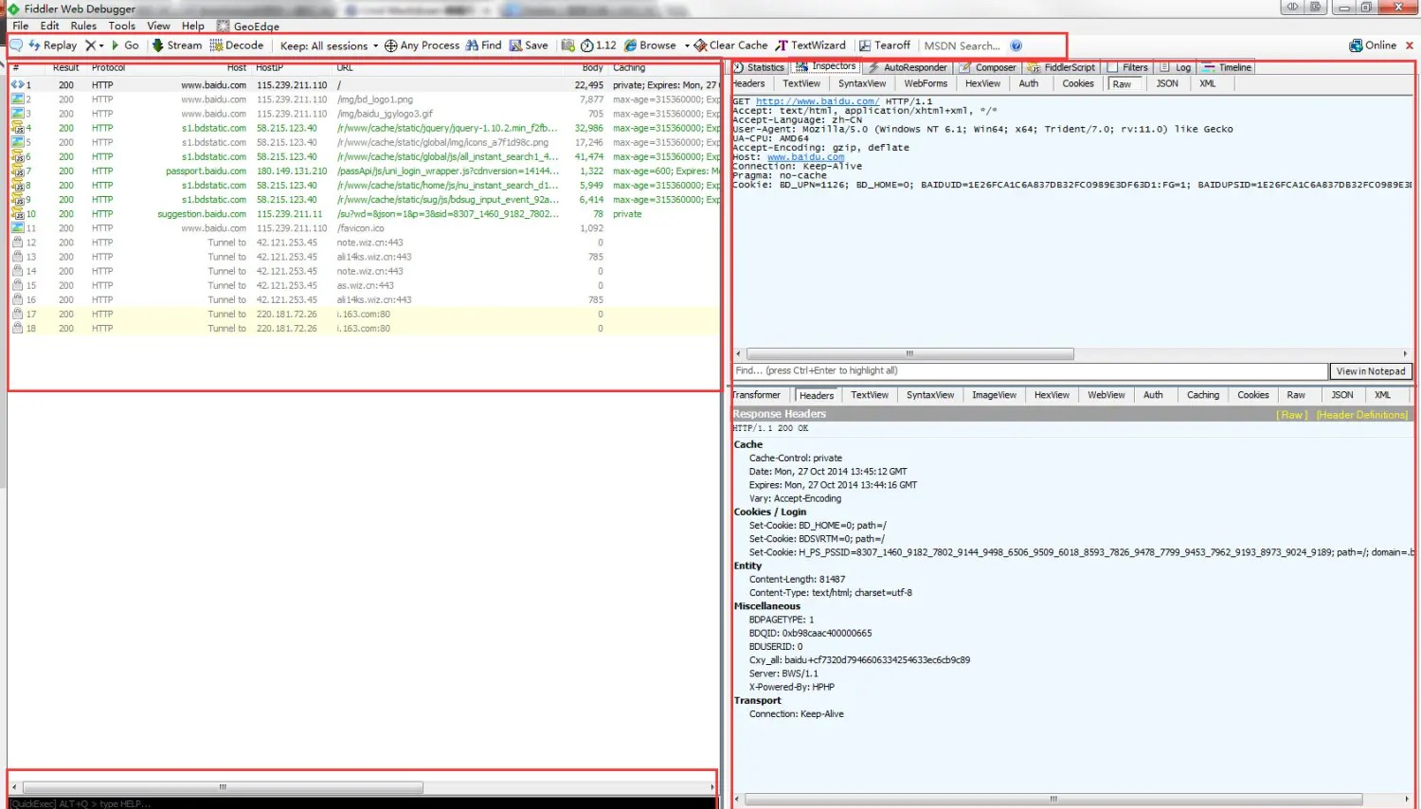Select response WebView tab
The width and height of the screenshot is (1421, 809).
[1106, 395]
